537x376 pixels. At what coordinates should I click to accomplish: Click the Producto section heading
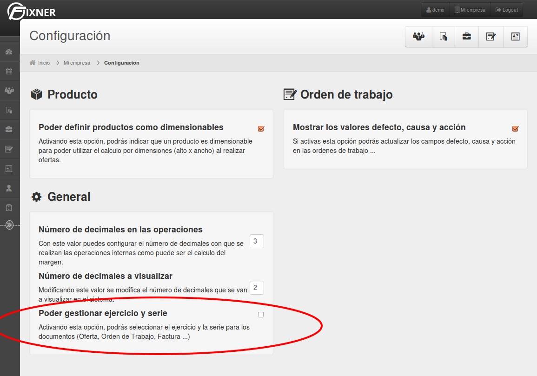(72, 94)
